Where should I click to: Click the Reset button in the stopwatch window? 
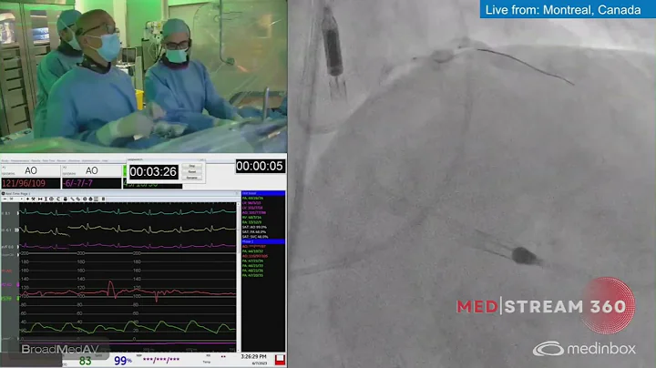(192, 172)
